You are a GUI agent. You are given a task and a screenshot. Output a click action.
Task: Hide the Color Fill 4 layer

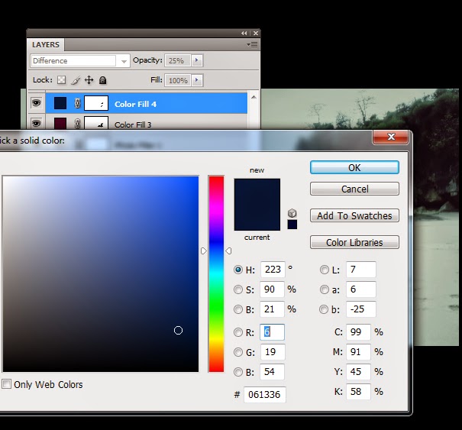36,103
